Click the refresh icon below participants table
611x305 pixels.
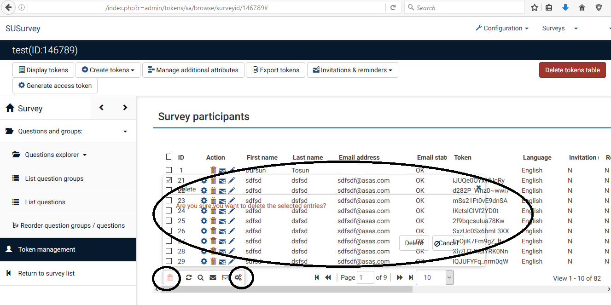[x=189, y=277]
